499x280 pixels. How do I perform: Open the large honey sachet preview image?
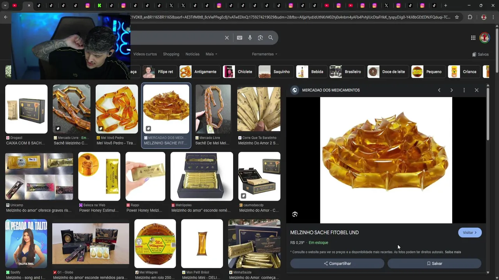pos(386,160)
